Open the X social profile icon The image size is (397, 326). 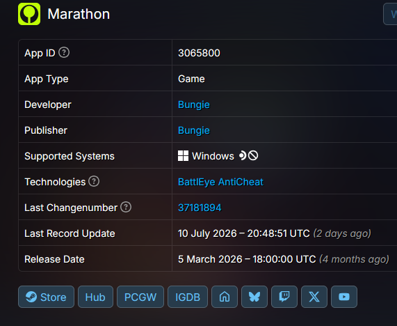pyautogui.click(x=314, y=297)
